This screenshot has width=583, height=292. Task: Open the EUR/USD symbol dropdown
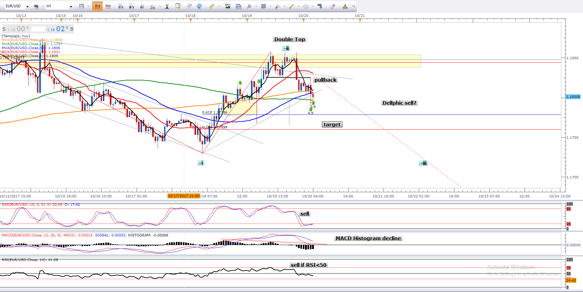pos(27,6)
